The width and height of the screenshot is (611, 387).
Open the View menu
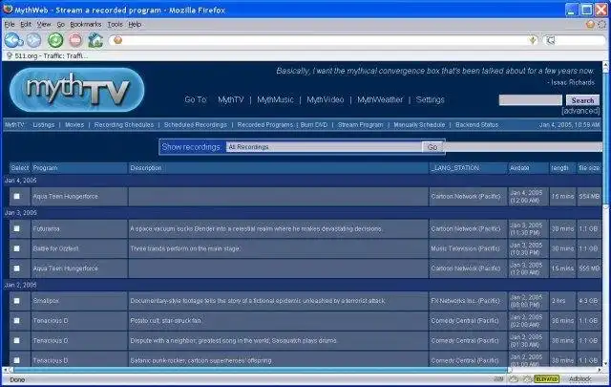tap(44, 24)
